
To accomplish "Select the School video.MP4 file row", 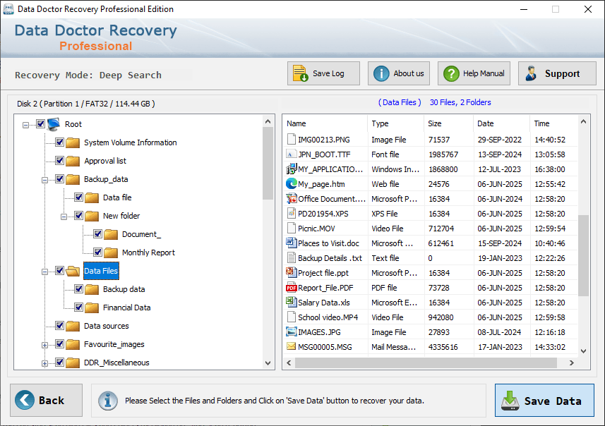I will point(431,317).
